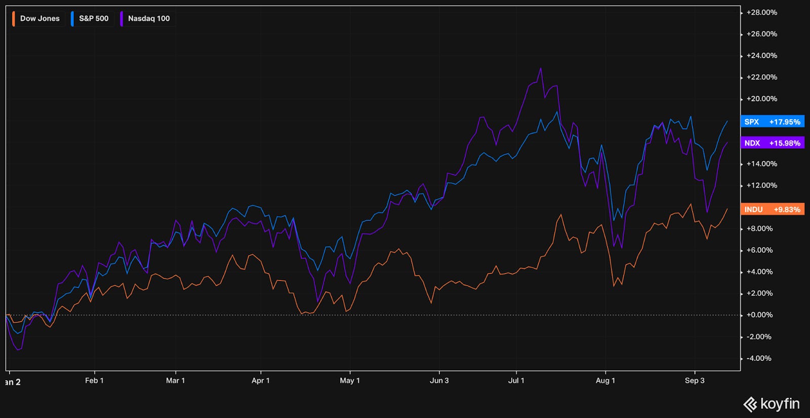Toggle the S&P 500 legend item
Viewport: 810px width, 418px height.
(91, 19)
